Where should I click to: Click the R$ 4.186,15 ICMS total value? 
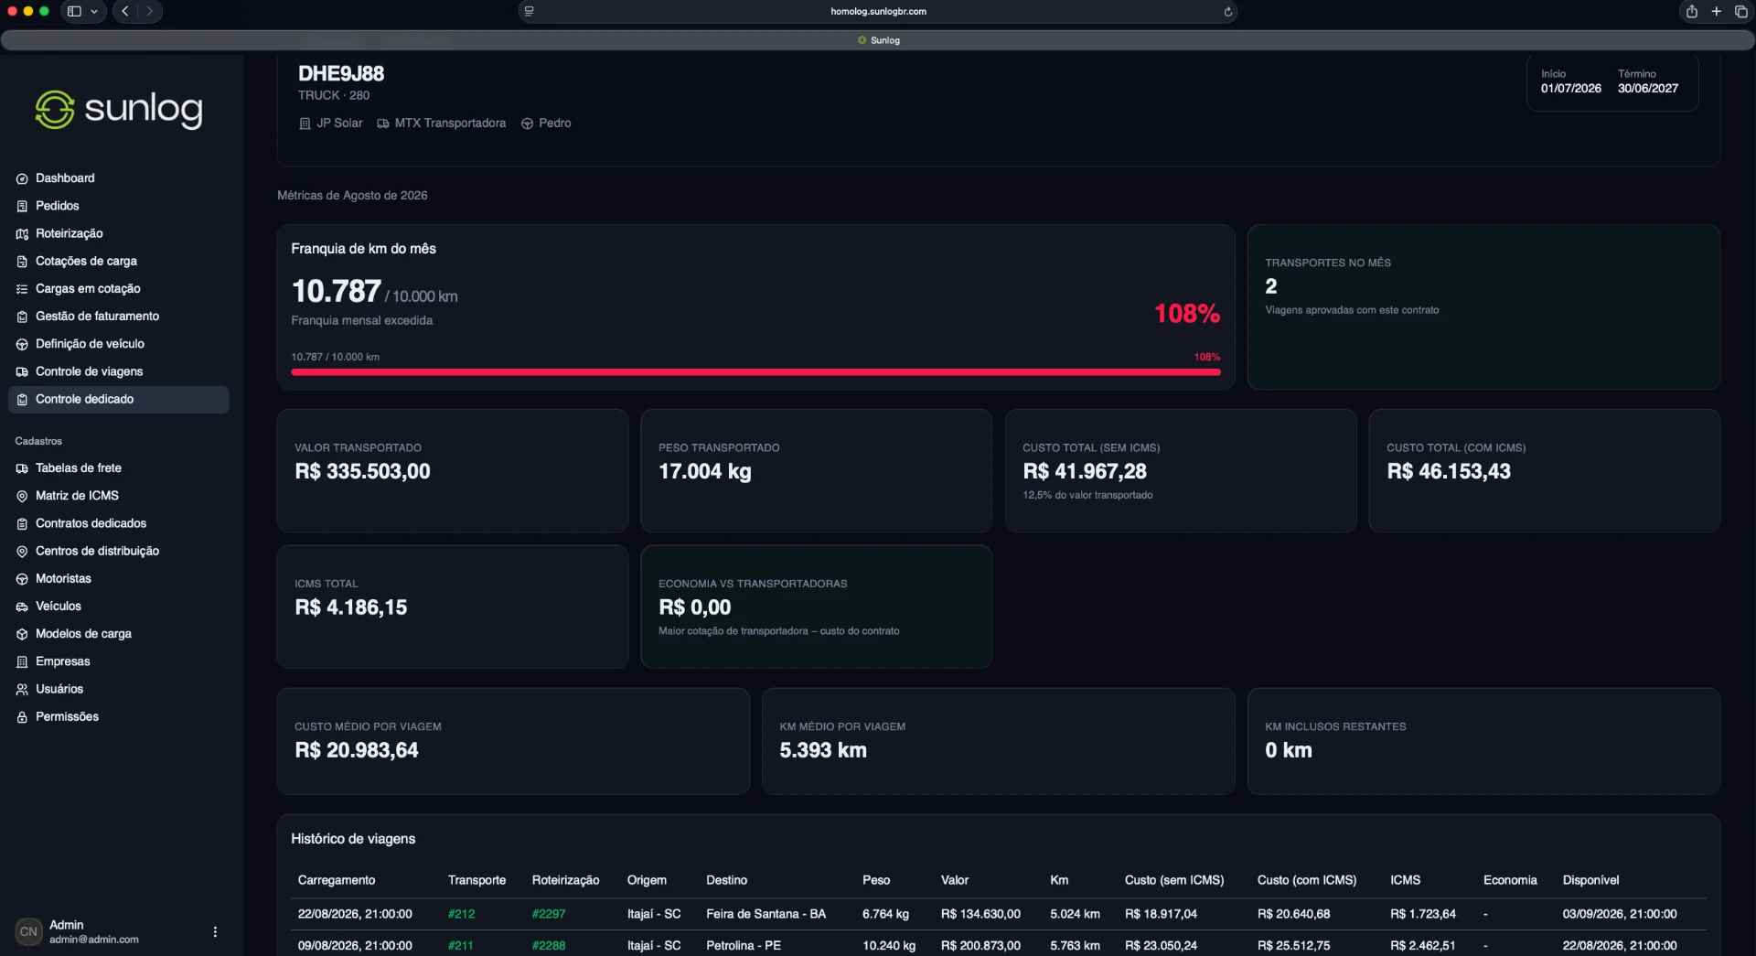[x=350, y=607]
